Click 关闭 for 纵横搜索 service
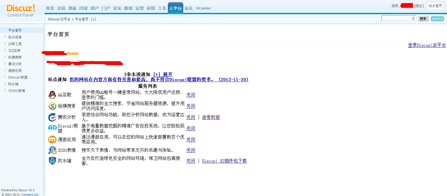 tap(191, 106)
